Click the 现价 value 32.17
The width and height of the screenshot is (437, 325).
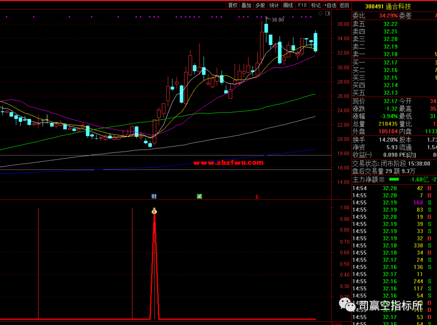[x=390, y=101]
